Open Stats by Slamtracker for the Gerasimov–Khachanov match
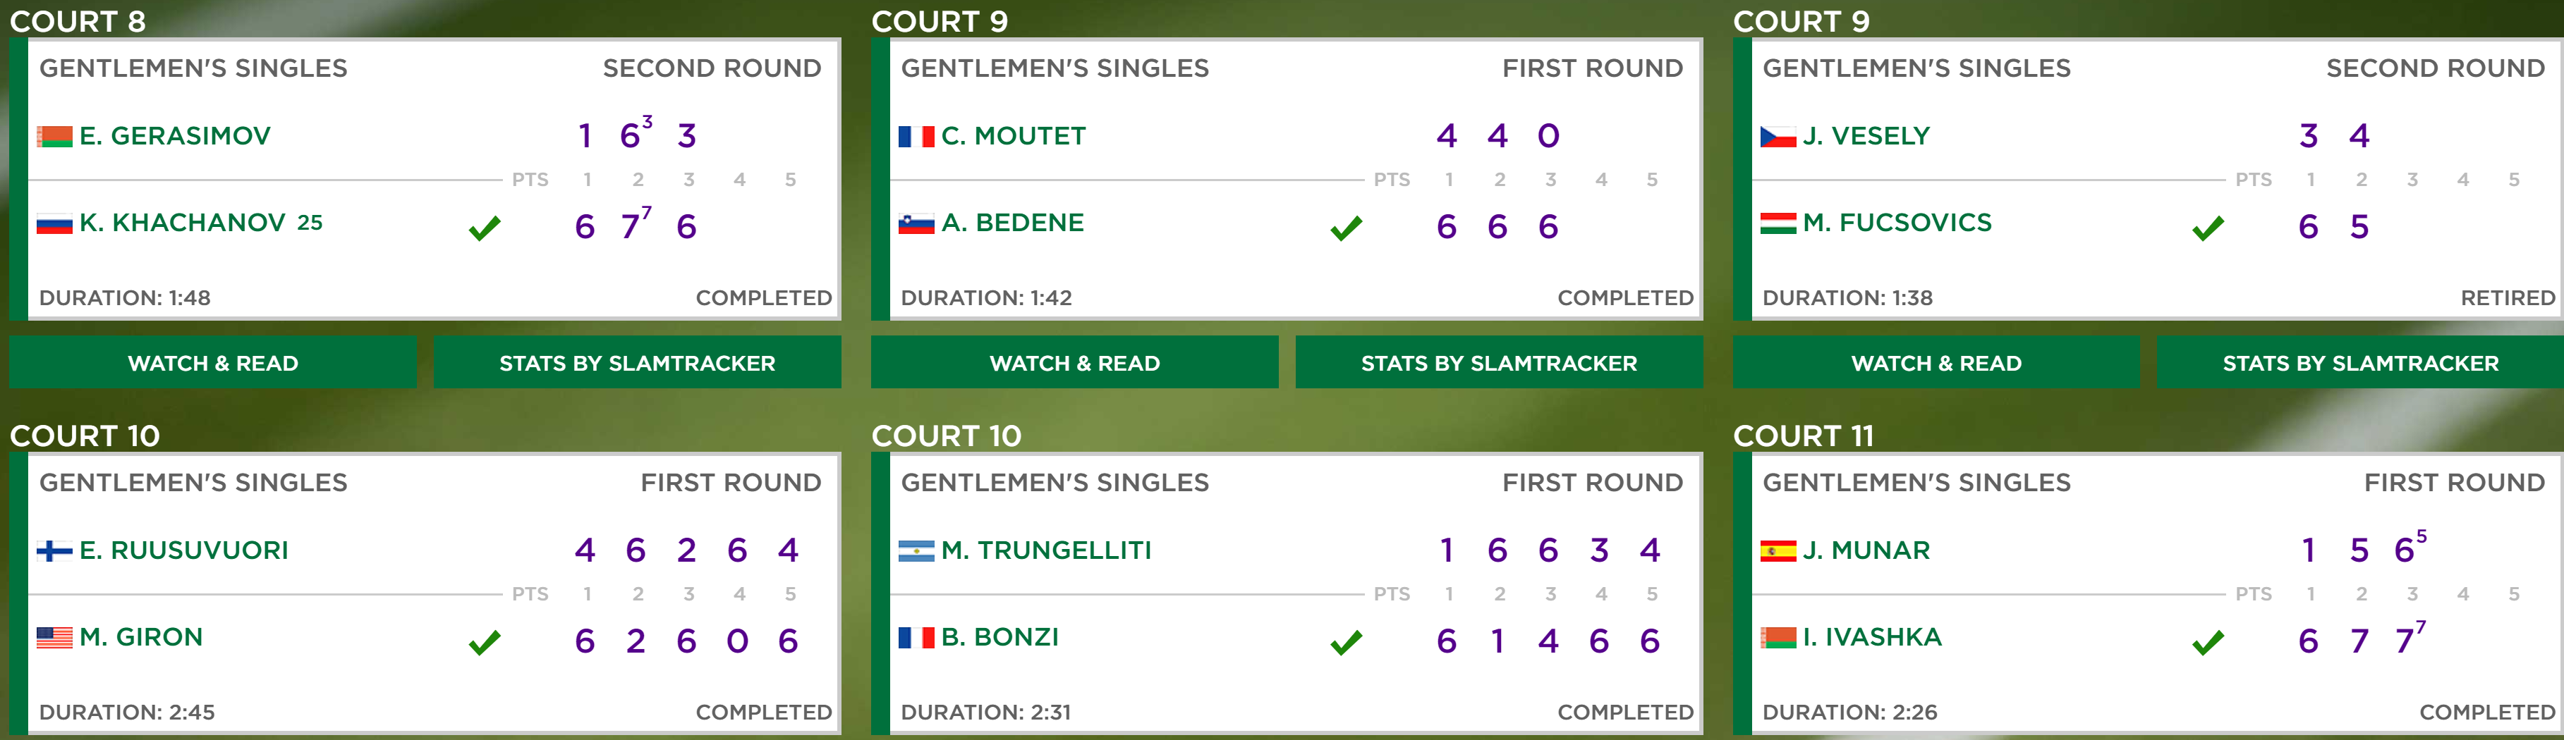Screen dimensions: 2564x740 point(637,362)
